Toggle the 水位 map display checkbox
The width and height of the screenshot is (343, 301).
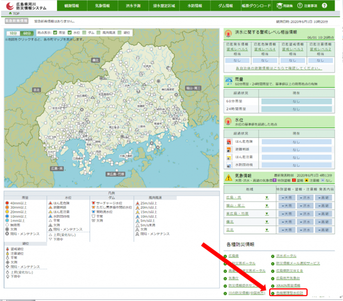pos(70,33)
